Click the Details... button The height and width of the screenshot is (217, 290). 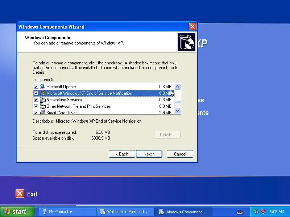(x=167, y=135)
